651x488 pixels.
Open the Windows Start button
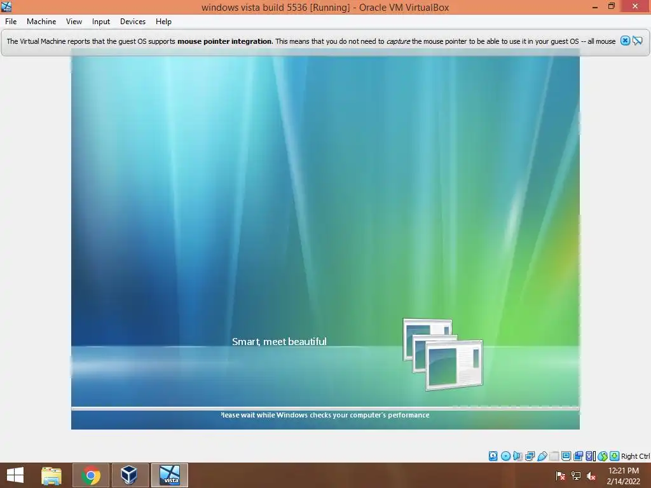pyautogui.click(x=15, y=475)
